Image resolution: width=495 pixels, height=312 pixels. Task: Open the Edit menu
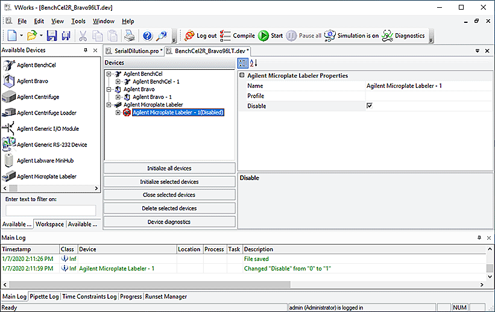coord(39,21)
